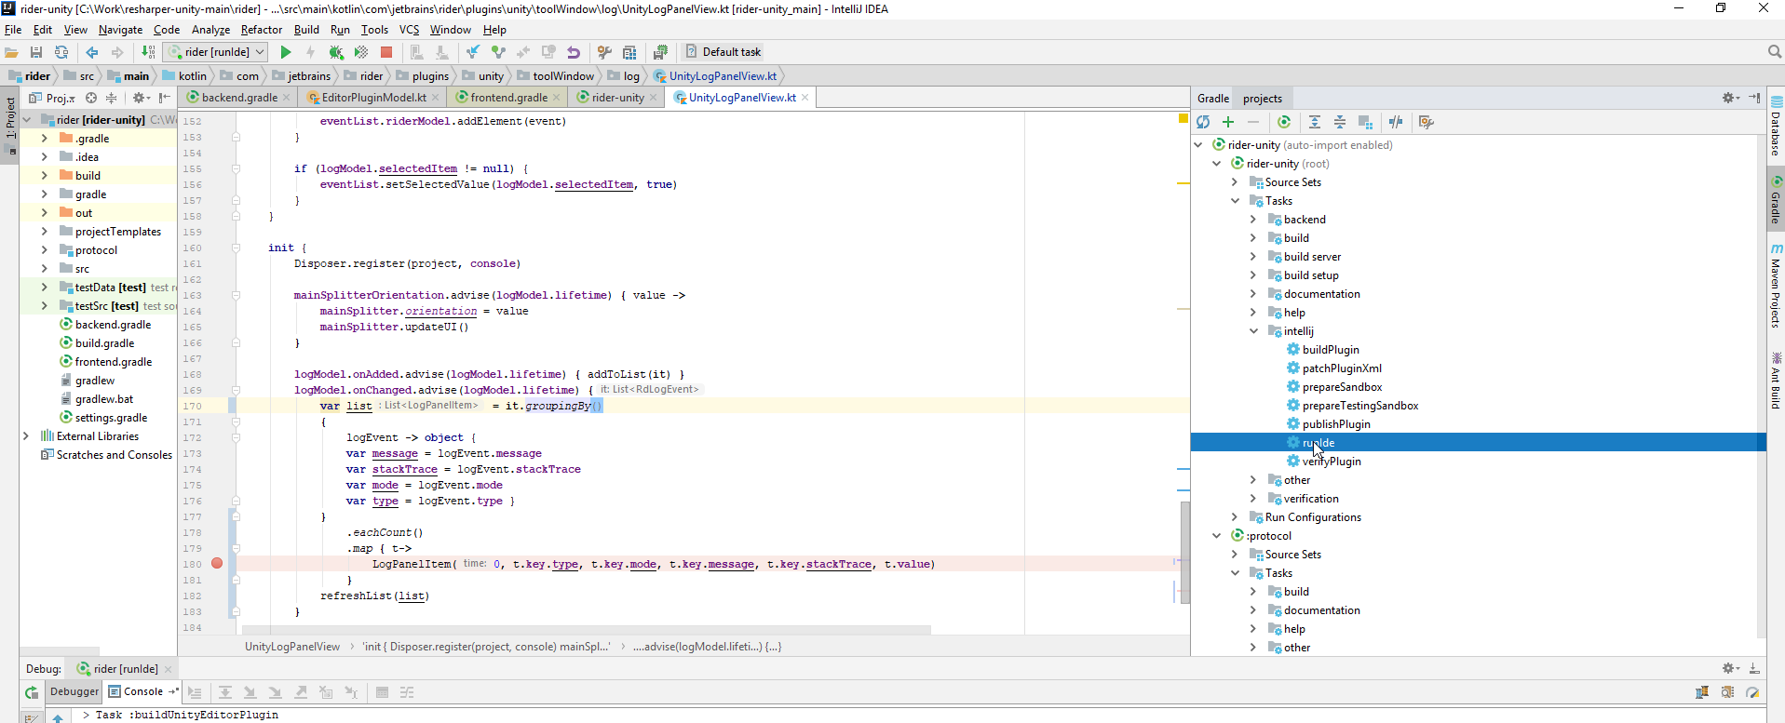The image size is (1785, 723).
Task: Open the Database side tool window
Action: click(1776, 126)
